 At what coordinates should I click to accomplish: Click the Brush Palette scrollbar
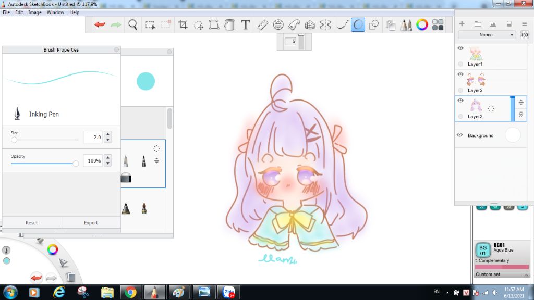pos(169,118)
